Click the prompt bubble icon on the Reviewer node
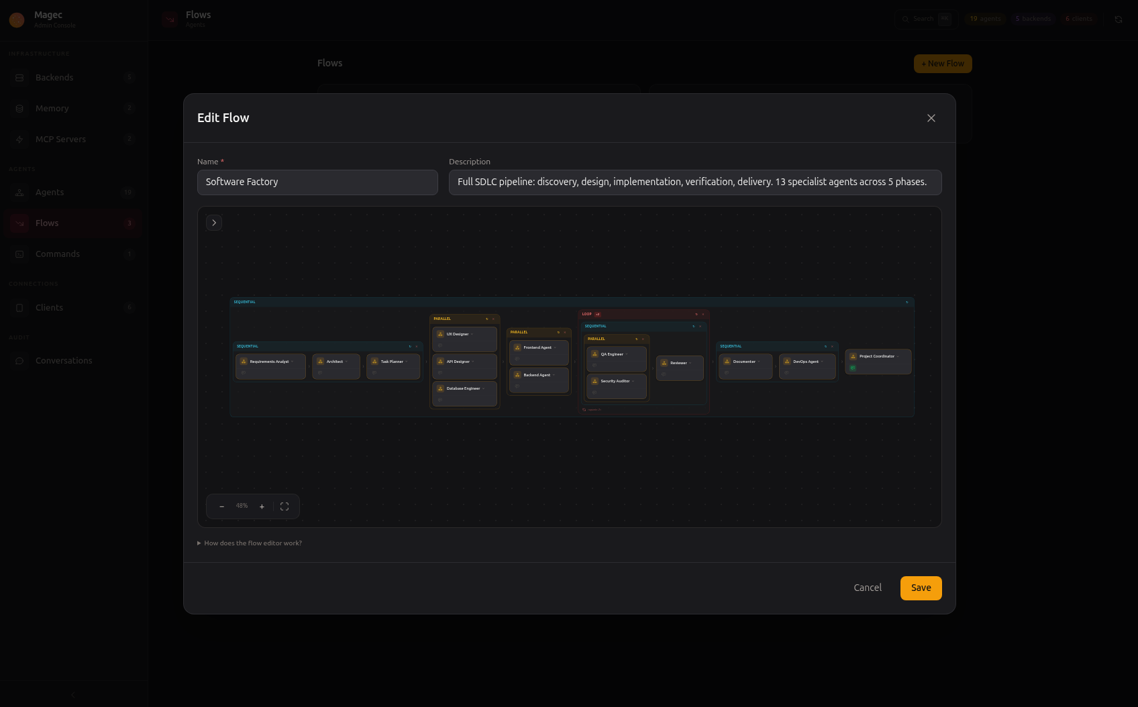Viewport: 1138px width, 707px height. [664, 374]
